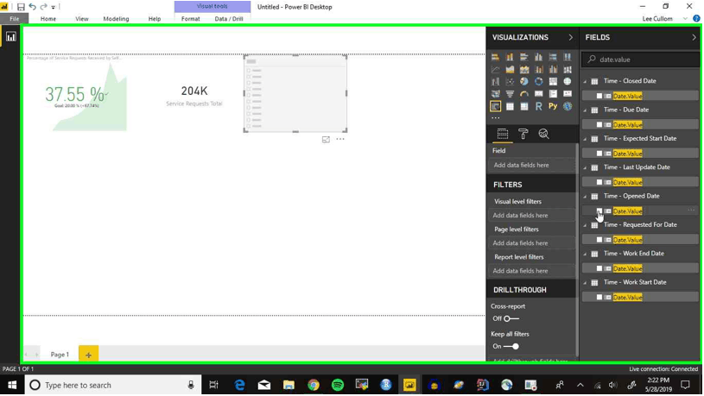Show more visualizations with the ellipsis

pos(495,118)
